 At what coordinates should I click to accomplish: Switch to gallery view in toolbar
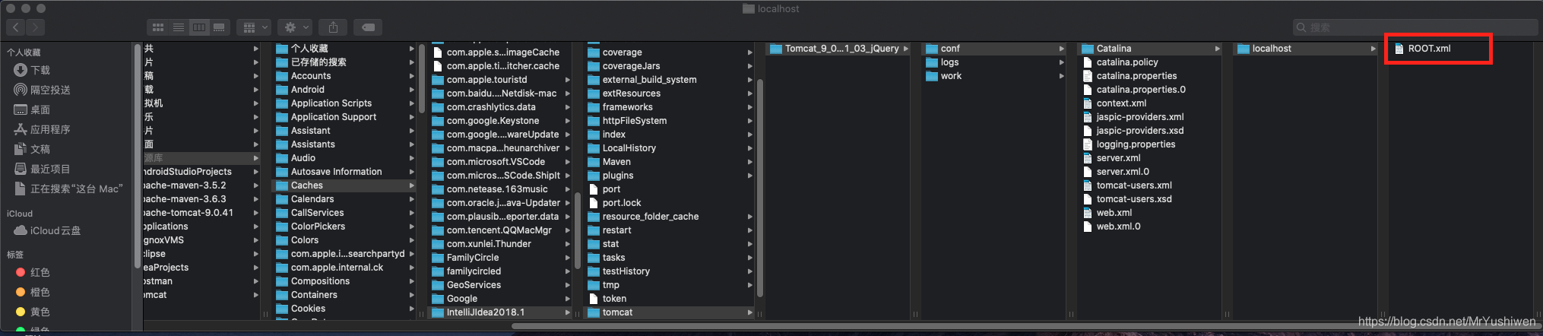[219, 27]
